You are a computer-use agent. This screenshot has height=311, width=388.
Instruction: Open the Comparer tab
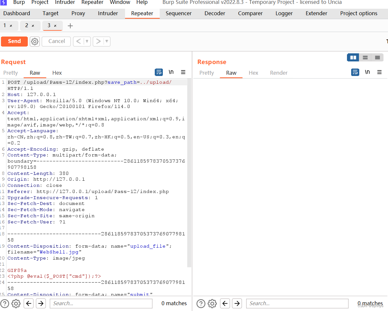[x=250, y=13]
